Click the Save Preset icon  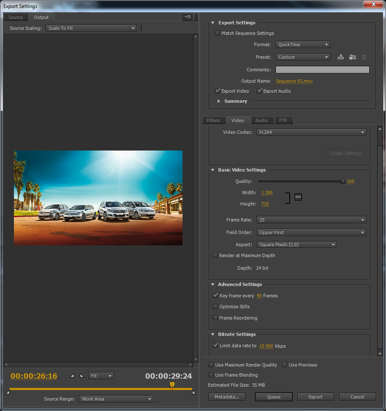[x=341, y=57]
